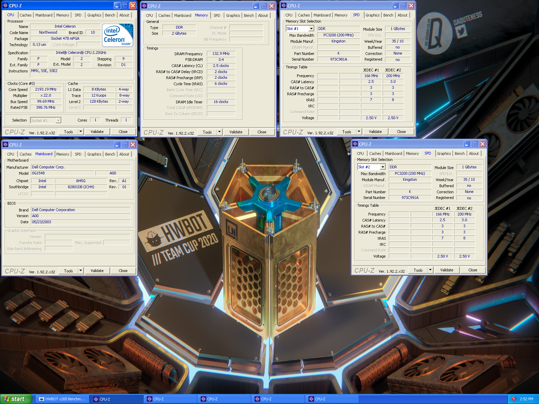Viewport: 539px width, 404px height.
Task: Click the BIOS Date 05/23/2003 field
Action: coord(81,222)
